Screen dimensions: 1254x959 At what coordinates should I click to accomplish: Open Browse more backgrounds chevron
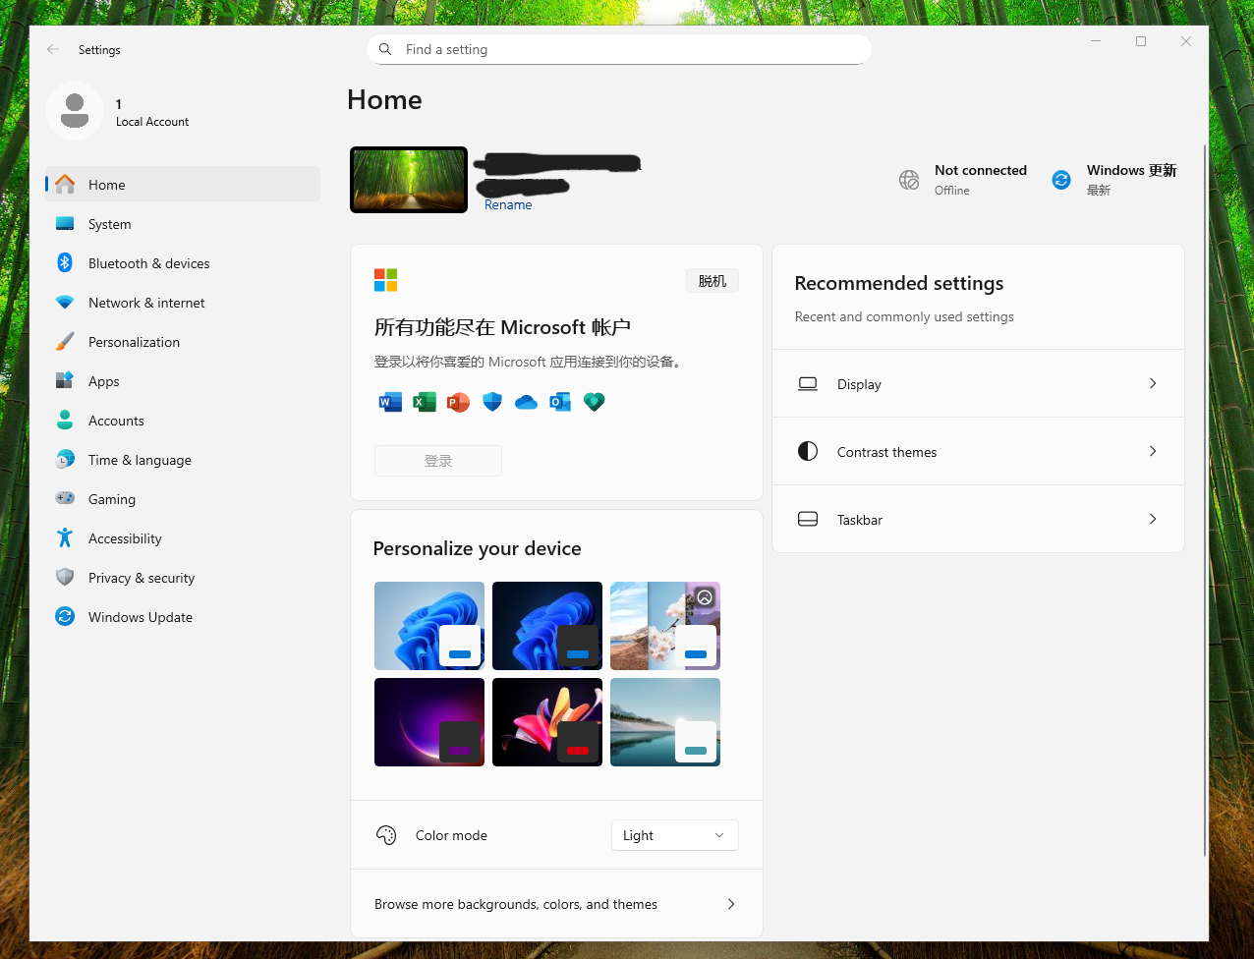point(731,904)
